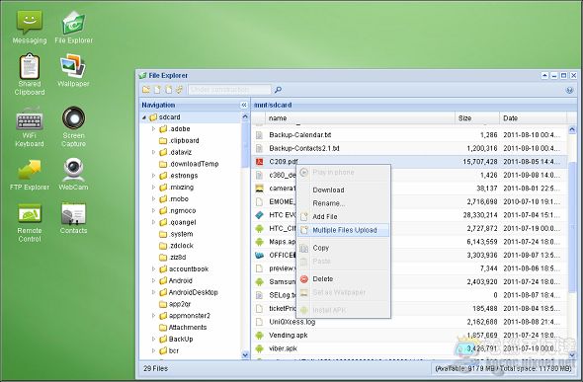Open the Wallpaper app icon
Viewport: 583px width, 382px height.
pyautogui.click(x=73, y=70)
